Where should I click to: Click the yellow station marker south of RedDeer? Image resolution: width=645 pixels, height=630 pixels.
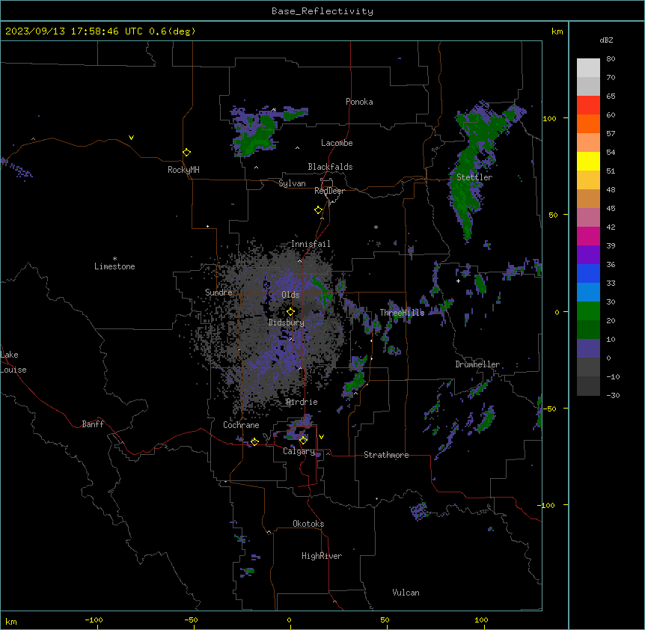click(x=318, y=210)
